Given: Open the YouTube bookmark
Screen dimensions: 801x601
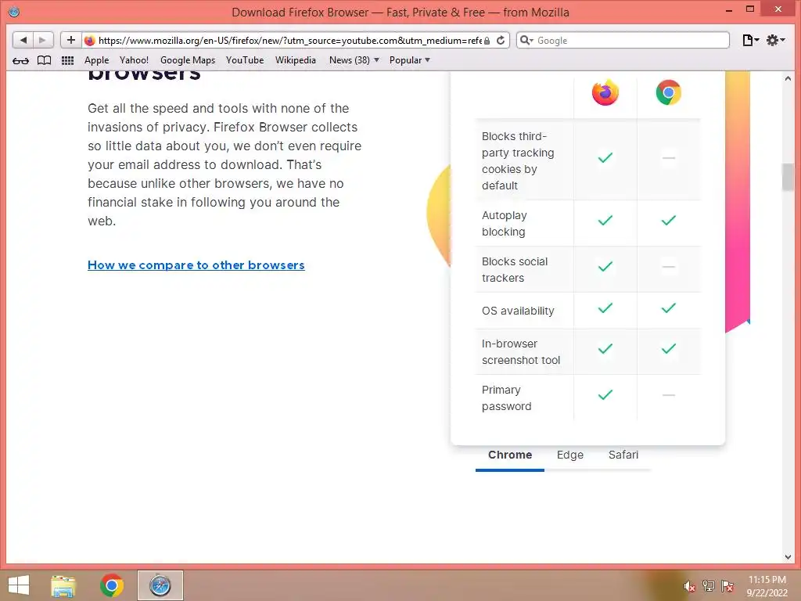Looking at the screenshot, I should coord(245,60).
